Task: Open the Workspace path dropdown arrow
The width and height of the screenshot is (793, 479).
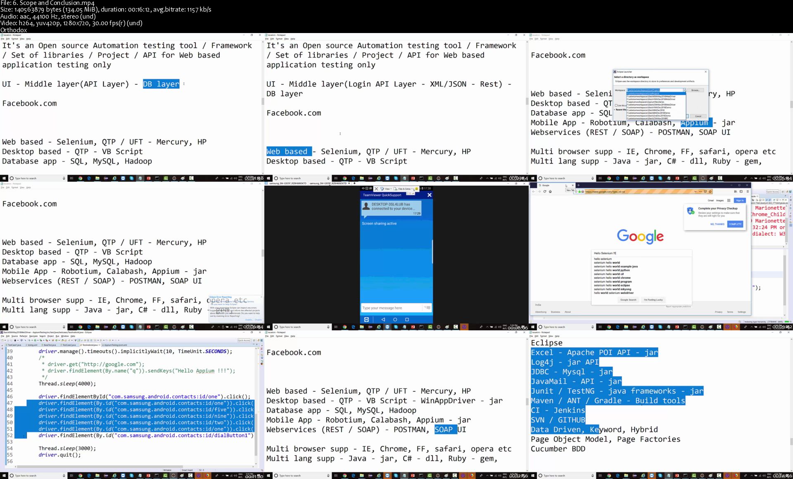Action: pyautogui.click(x=684, y=90)
